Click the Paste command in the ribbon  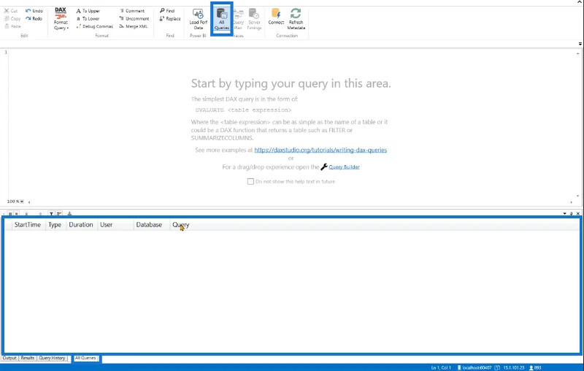(x=12, y=26)
